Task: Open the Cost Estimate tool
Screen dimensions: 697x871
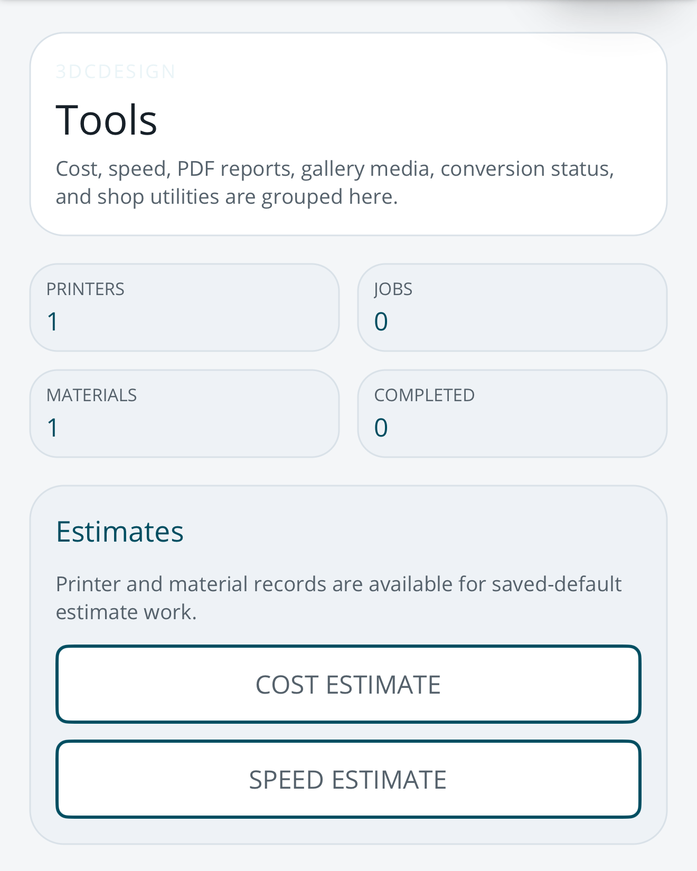Action: tap(348, 684)
